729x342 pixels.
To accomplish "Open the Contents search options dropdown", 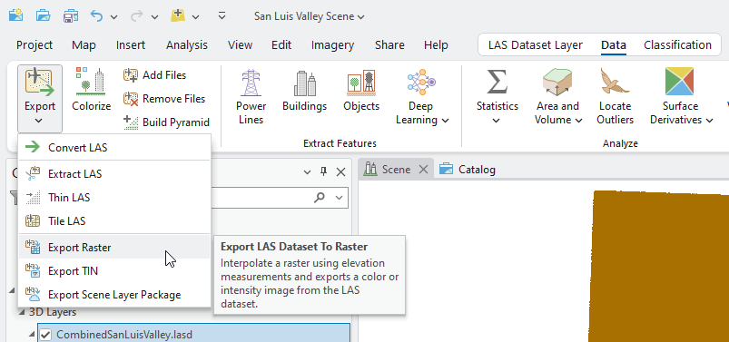I will 339,198.
